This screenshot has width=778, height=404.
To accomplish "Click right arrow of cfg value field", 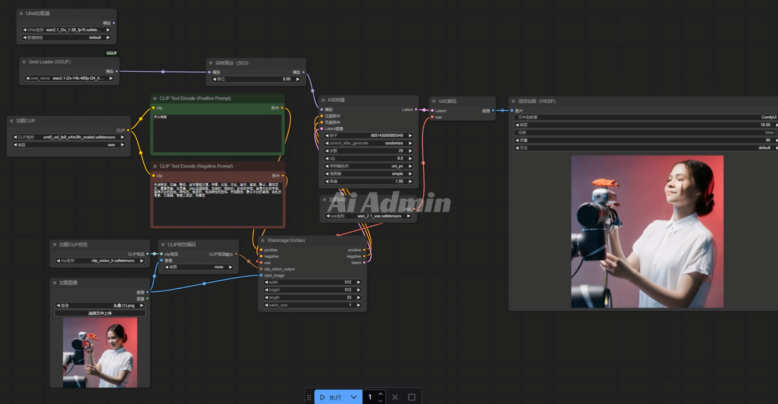I will point(410,159).
